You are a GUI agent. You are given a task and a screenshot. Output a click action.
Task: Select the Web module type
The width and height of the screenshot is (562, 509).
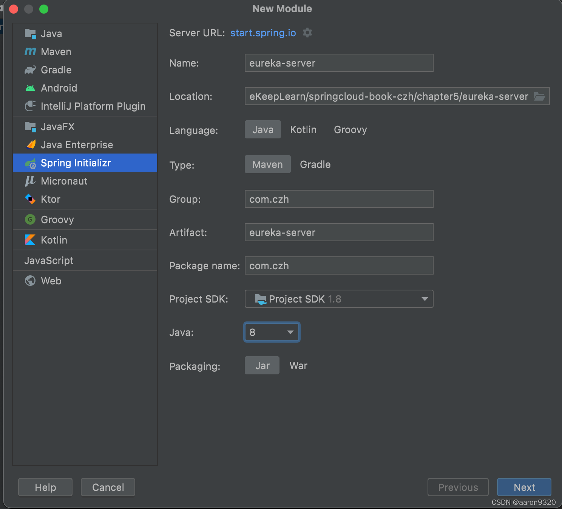pos(85,281)
